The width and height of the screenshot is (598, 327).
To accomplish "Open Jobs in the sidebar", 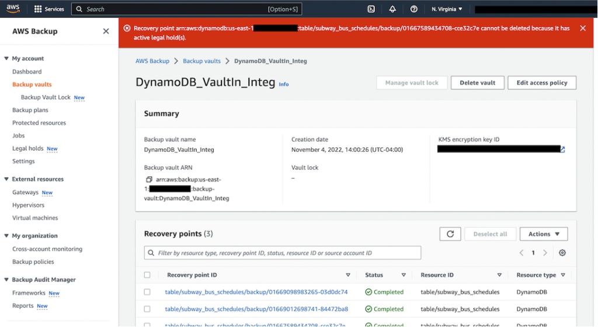I will click(18, 135).
